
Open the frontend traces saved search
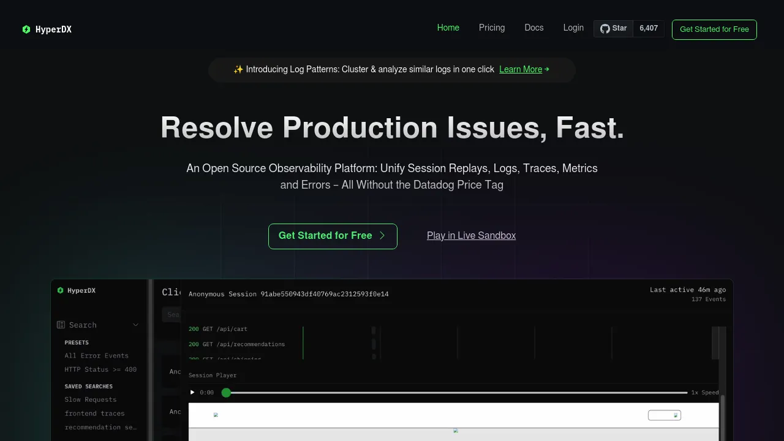(94, 413)
